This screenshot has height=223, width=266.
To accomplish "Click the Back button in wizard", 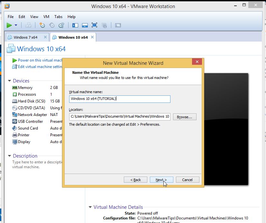I will [135, 180].
